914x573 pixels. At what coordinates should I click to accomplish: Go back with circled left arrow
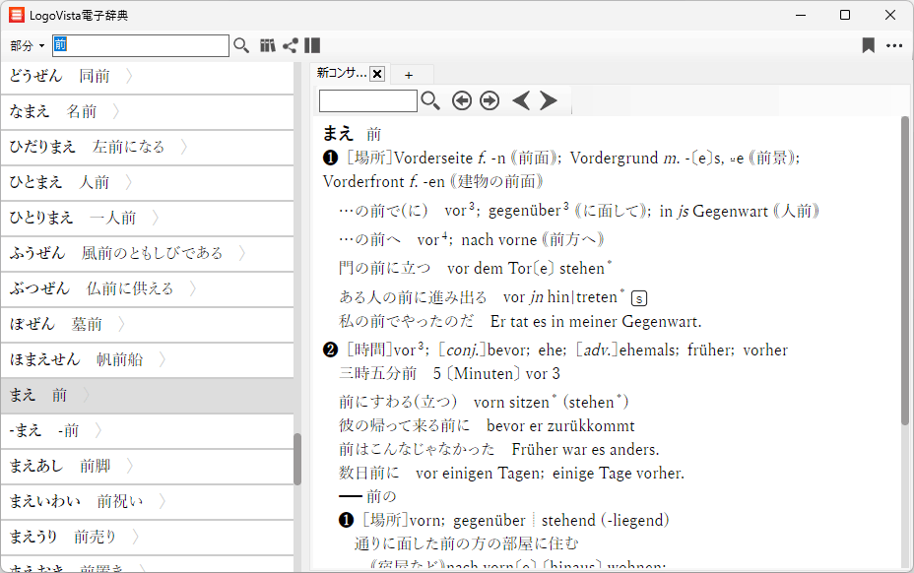[x=462, y=100]
